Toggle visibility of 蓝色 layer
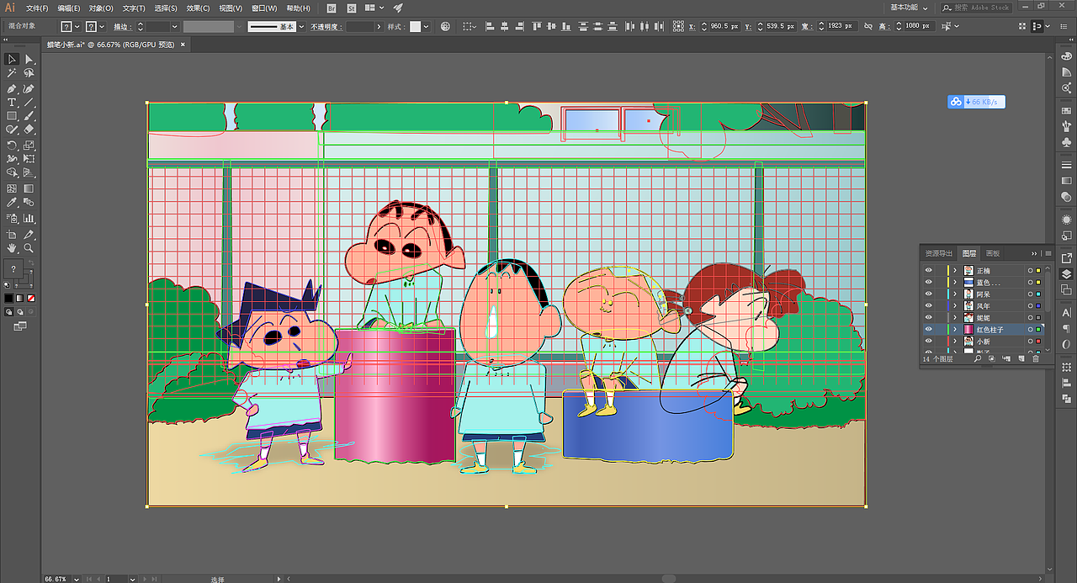Screen dimensions: 1077x583 pyautogui.click(x=929, y=283)
